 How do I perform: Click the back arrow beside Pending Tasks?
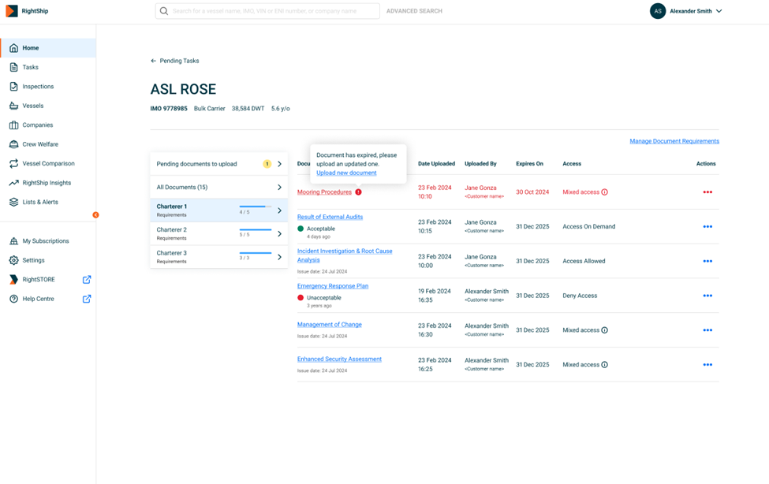(154, 61)
